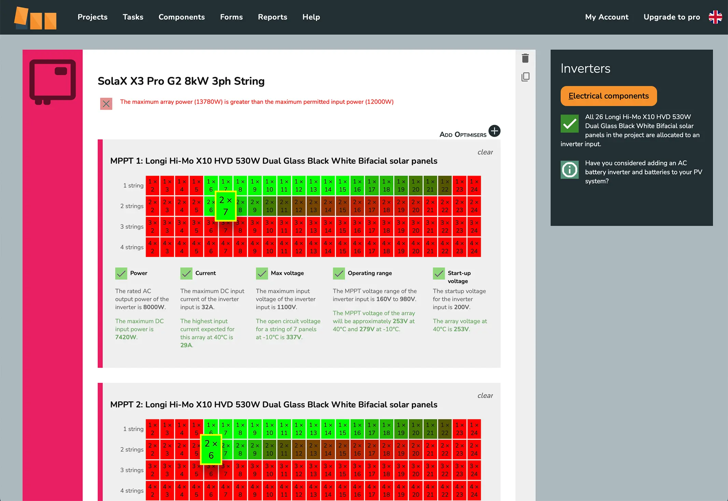Viewport: 728px width, 501px height.
Task: Pick 2 × 9 in the MPPT 1 grid
Action: 255,206
